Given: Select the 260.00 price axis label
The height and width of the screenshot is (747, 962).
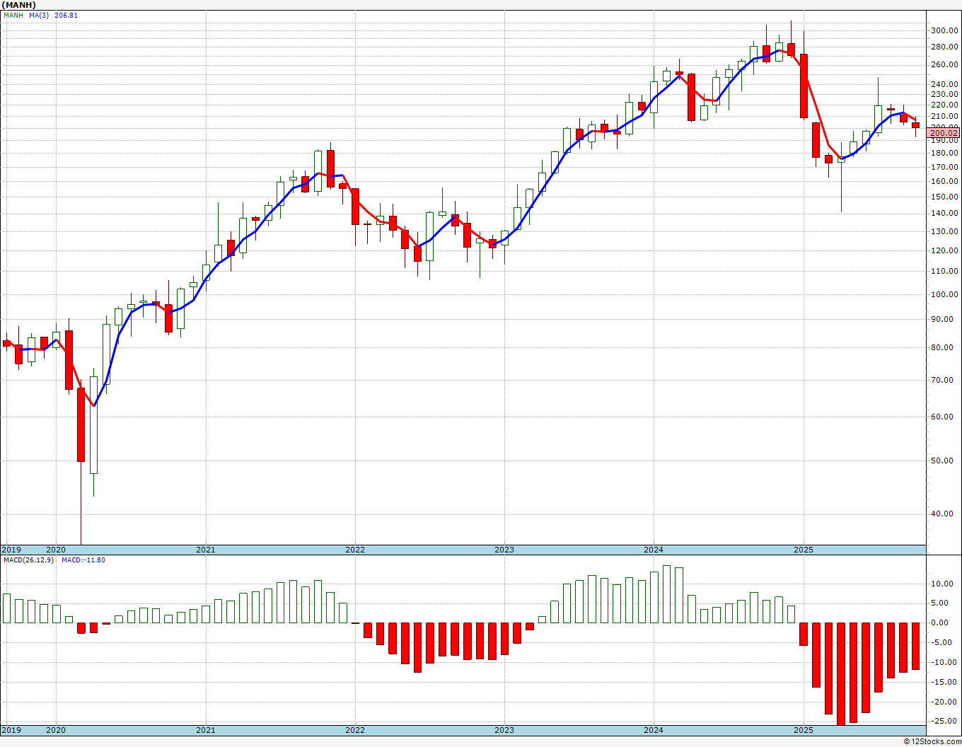Looking at the screenshot, I should coord(945,64).
